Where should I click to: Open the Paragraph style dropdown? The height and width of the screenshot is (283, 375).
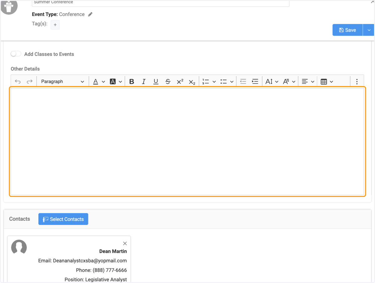[x=62, y=81]
